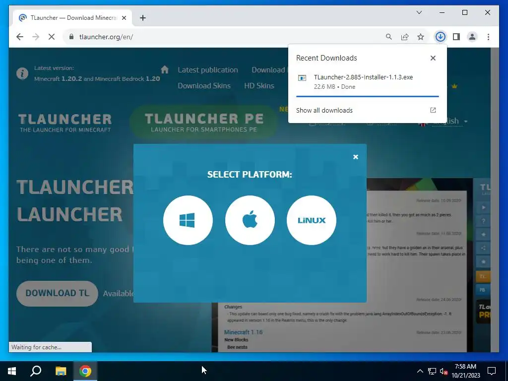Image resolution: width=508 pixels, height=381 pixels.
Task: Select the Windows platform icon
Action: coord(188,220)
